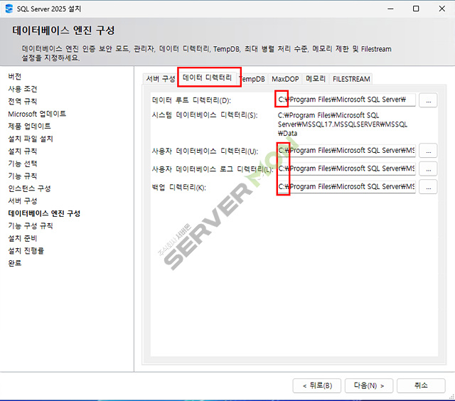Click the 설치 준비 step in sidebar
The height and width of the screenshot is (401, 455).
tap(23, 238)
